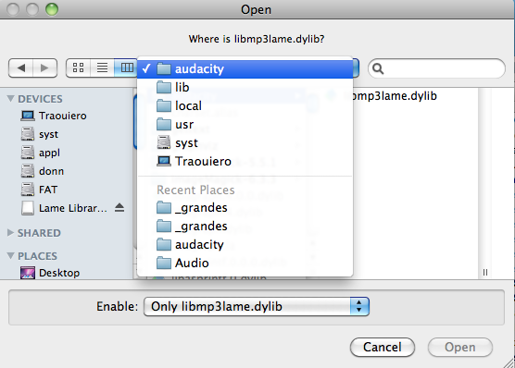Select libmp3lame.dylib file in column
The width and height of the screenshot is (515, 368).
pyautogui.click(x=395, y=96)
